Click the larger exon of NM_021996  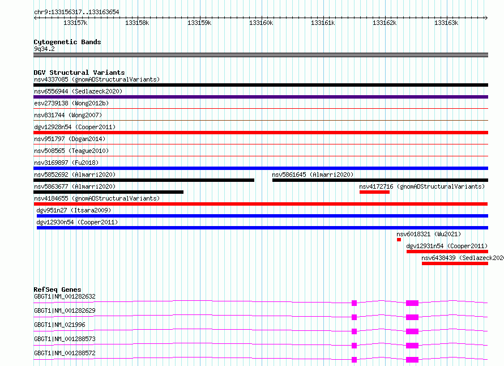coord(412,331)
